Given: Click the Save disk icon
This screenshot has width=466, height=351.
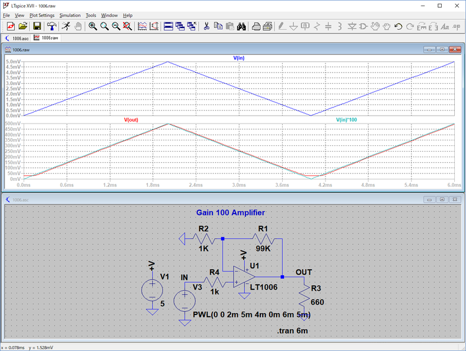Looking at the screenshot, I should 37,26.
